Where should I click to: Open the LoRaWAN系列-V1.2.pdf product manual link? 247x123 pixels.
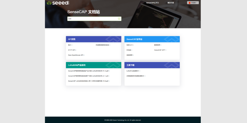tap(89, 71)
